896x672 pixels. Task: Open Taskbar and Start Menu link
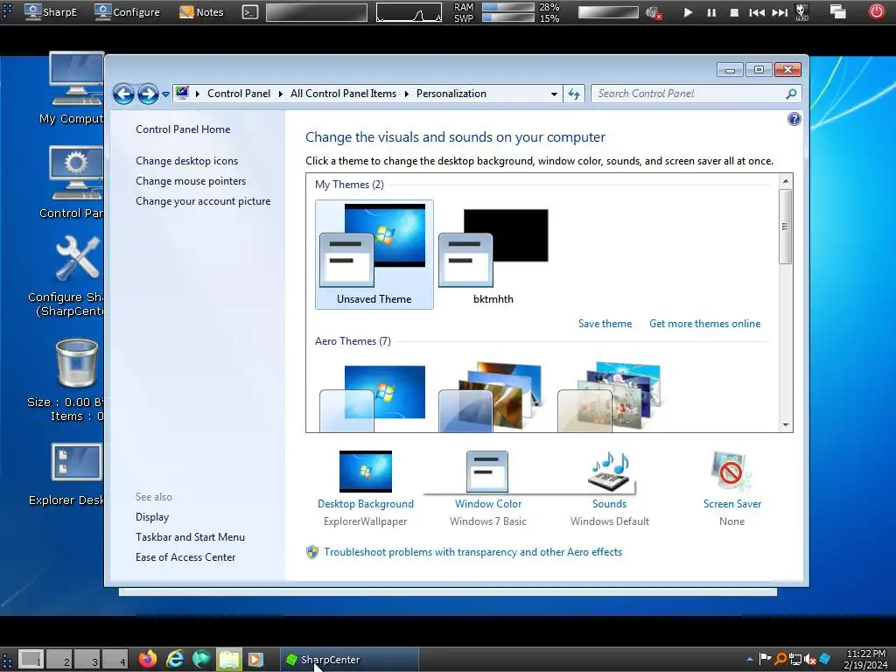(190, 536)
